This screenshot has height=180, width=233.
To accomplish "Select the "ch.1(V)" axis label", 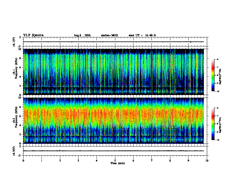I will pyautogui.click(x=14, y=42).
